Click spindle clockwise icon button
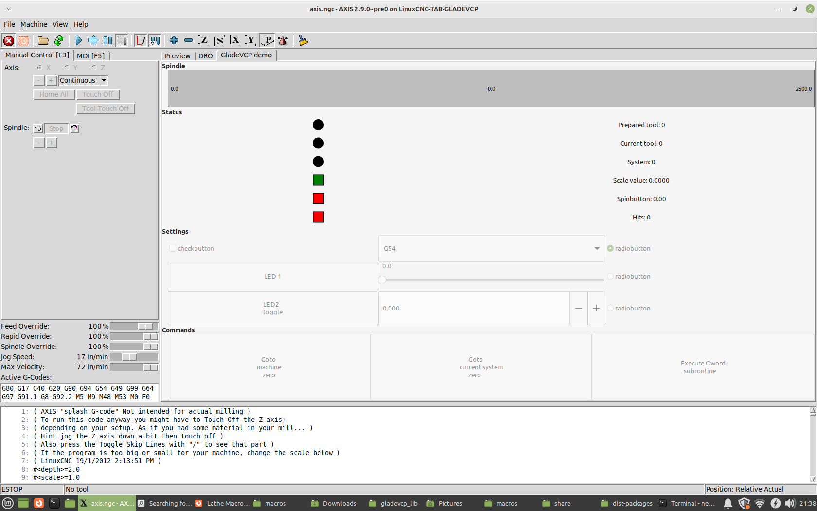817x511 pixels. tap(74, 128)
